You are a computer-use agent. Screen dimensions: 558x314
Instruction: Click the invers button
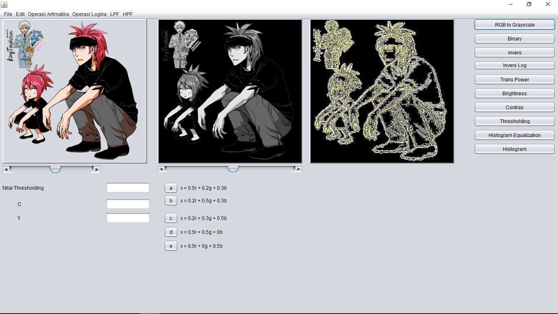pyautogui.click(x=515, y=52)
